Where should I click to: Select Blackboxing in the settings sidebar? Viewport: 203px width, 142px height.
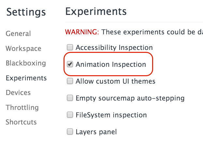coord(26,63)
